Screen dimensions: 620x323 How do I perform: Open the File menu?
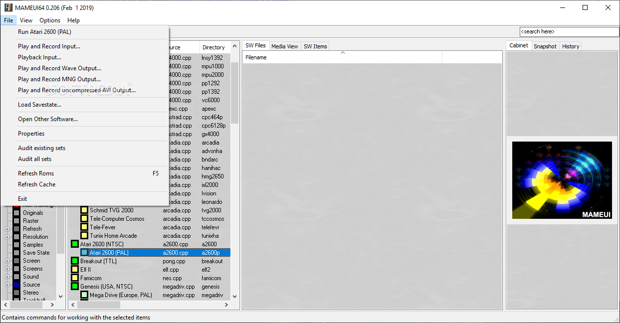pos(8,20)
